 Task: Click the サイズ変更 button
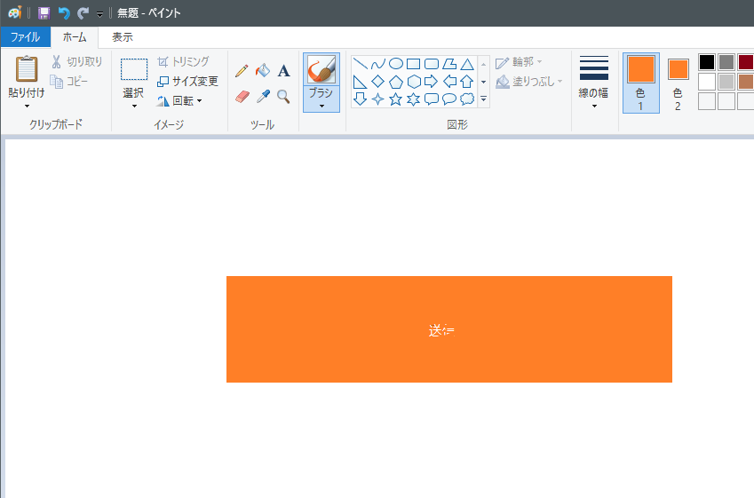[x=187, y=82]
